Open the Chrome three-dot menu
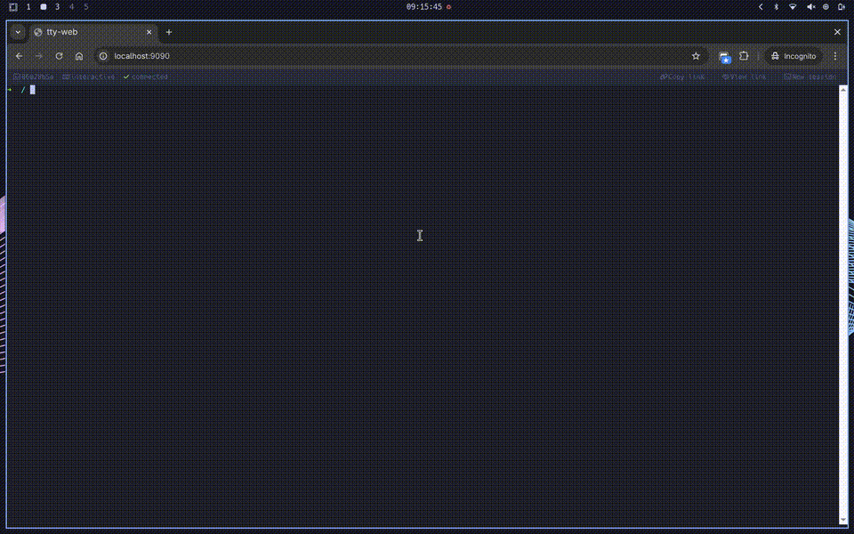854x534 pixels. [x=834, y=56]
